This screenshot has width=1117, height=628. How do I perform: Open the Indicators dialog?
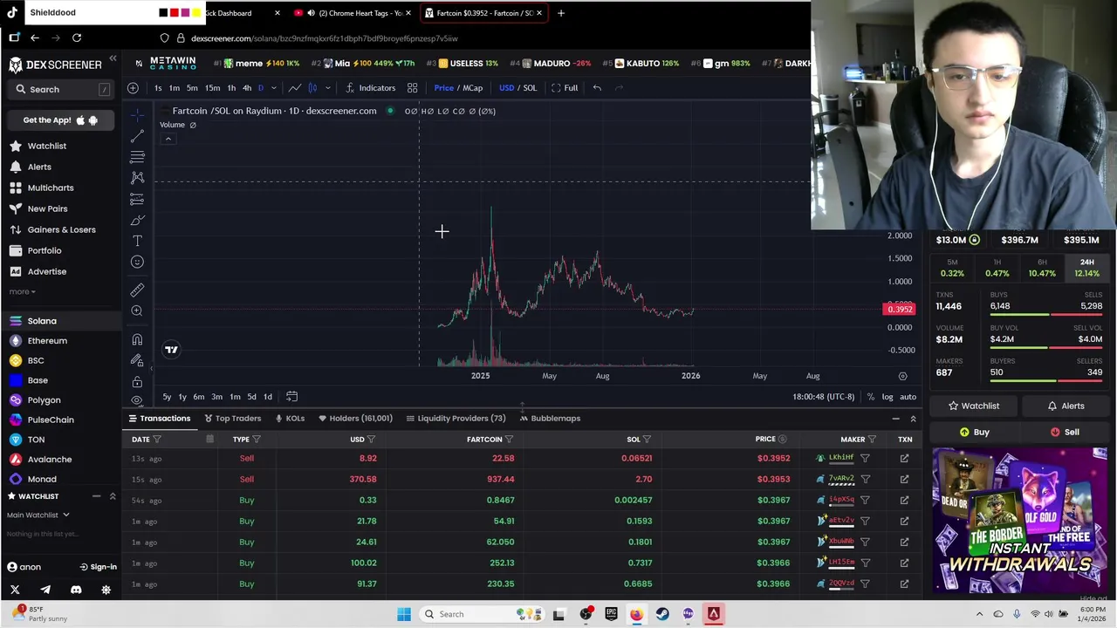(370, 87)
